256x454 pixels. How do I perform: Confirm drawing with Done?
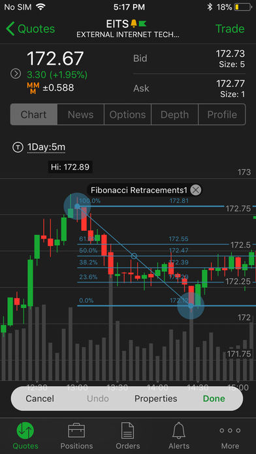click(x=214, y=399)
